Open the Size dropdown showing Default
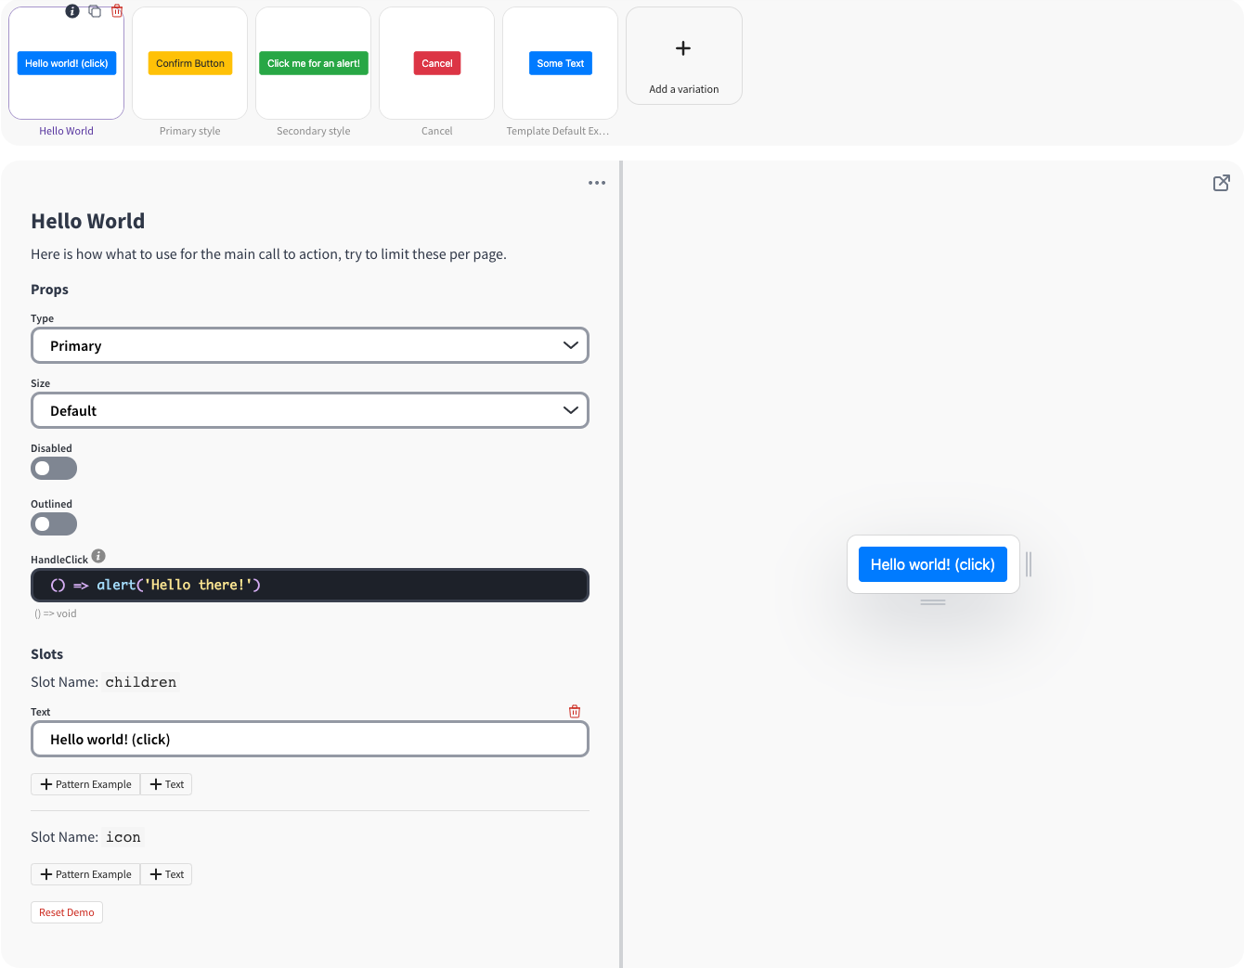Screen dimensions: 1244x968 [x=310, y=410]
